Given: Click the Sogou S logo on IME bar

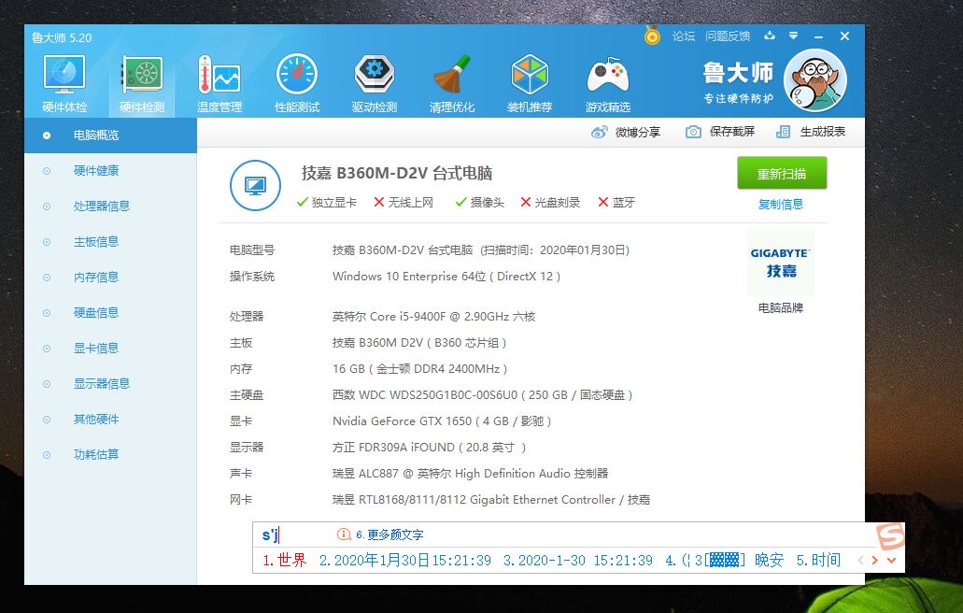Looking at the screenshot, I should tap(890, 536).
